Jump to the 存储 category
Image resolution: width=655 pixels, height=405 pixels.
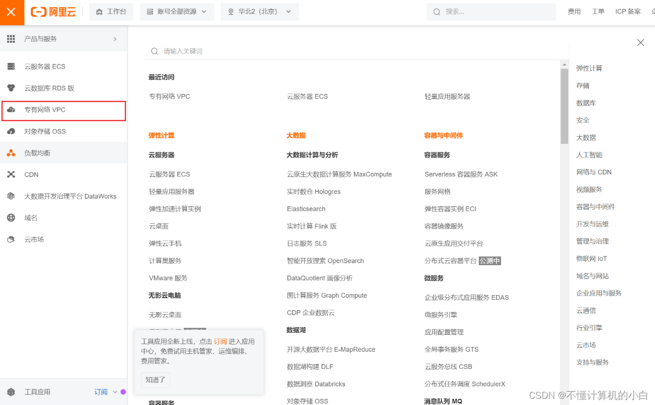click(x=583, y=86)
